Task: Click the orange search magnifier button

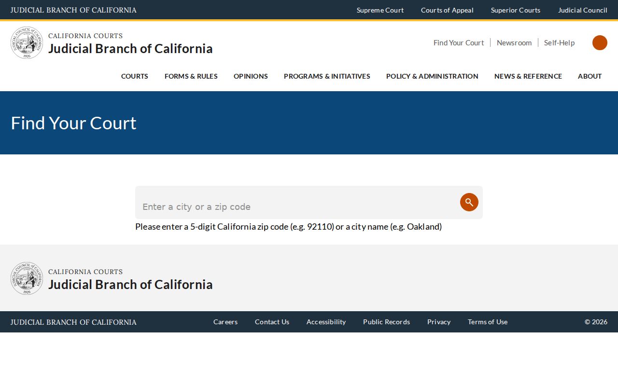Action: click(x=469, y=202)
